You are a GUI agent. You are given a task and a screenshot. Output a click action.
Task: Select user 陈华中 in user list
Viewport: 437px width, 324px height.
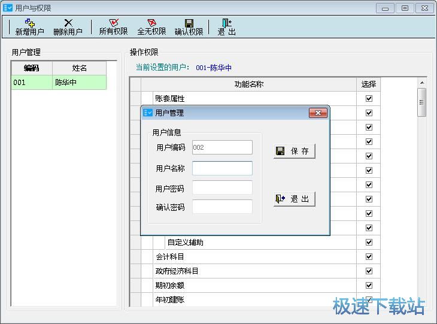[x=79, y=82]
